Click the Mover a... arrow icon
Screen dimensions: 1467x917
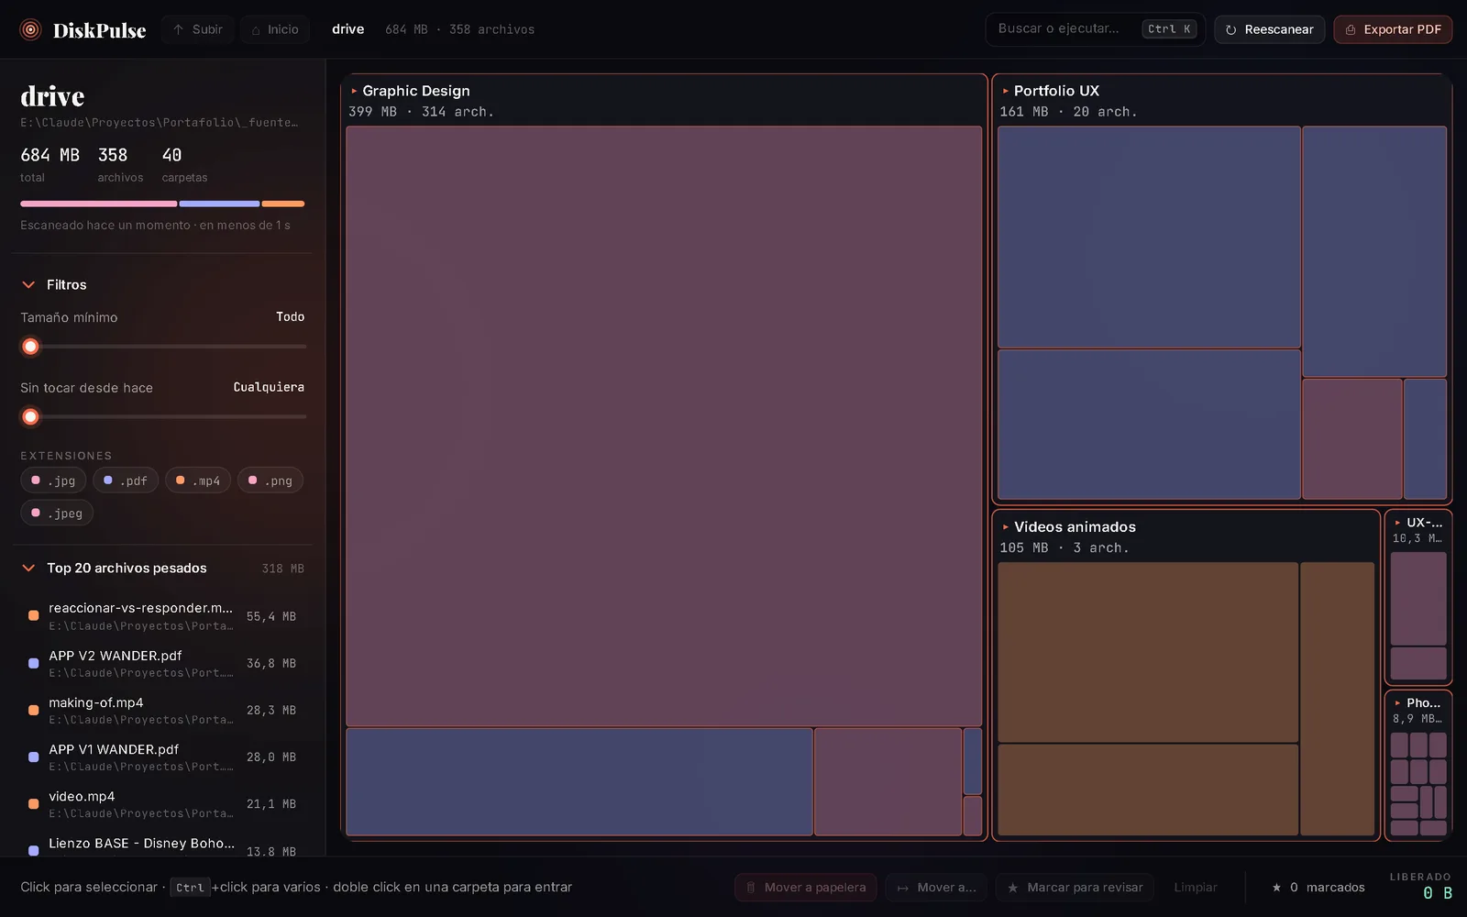[903, 888]
